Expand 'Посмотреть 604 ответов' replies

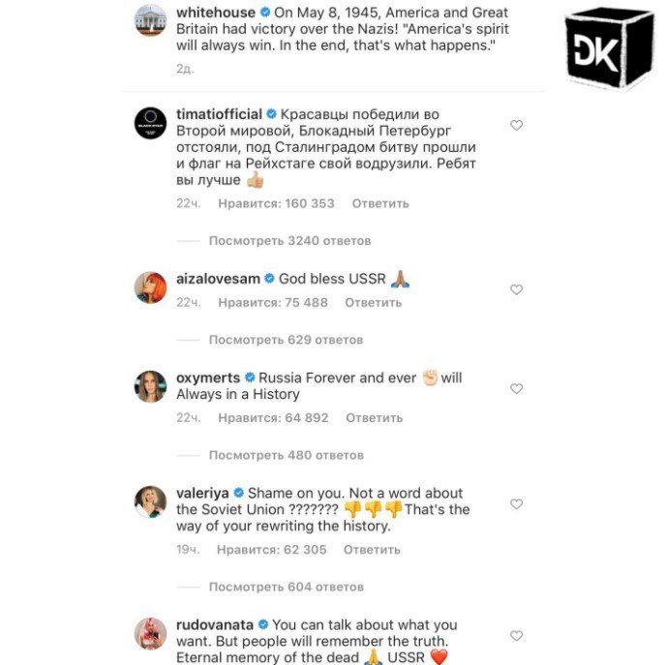click(x=287, y=587)
